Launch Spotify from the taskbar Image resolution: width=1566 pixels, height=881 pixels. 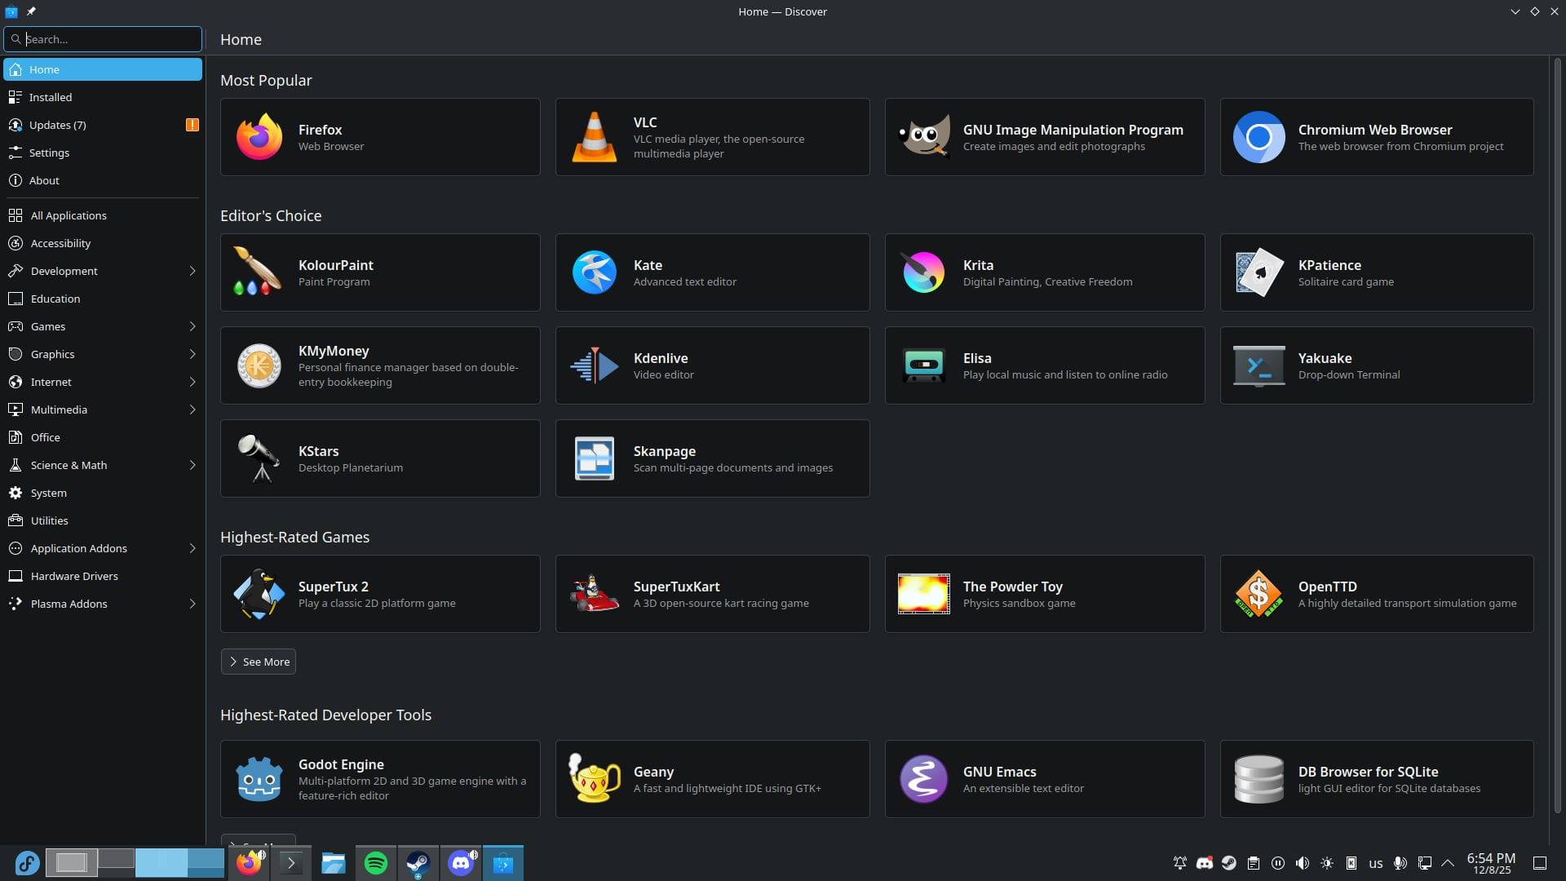point(376,863)
